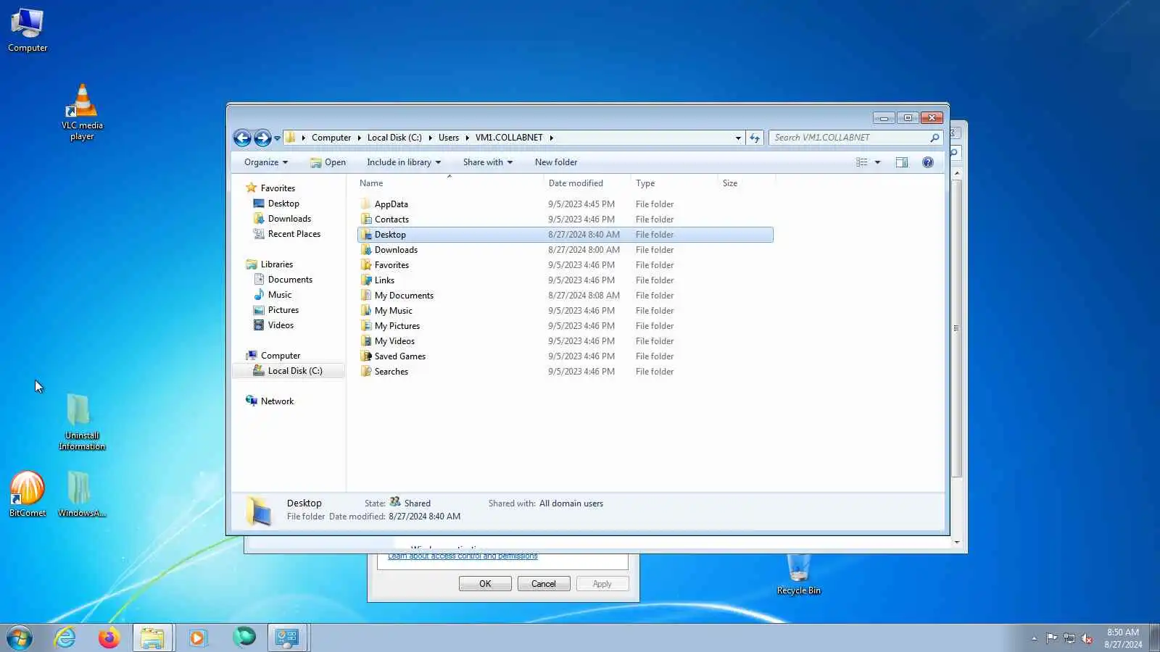Screen dimensions: 1160x652
Task: Open the access control and permissions link
Action: click(463, 556)
